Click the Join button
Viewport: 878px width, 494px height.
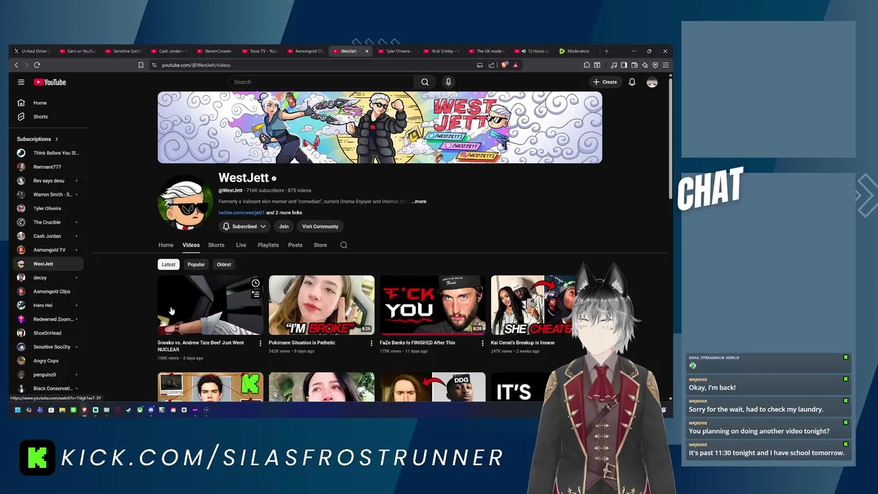(x=283, y=226)
